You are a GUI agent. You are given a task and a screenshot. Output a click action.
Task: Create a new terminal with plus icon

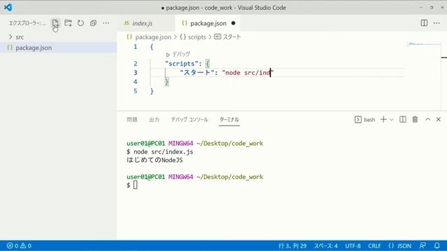tap(383, 119)
